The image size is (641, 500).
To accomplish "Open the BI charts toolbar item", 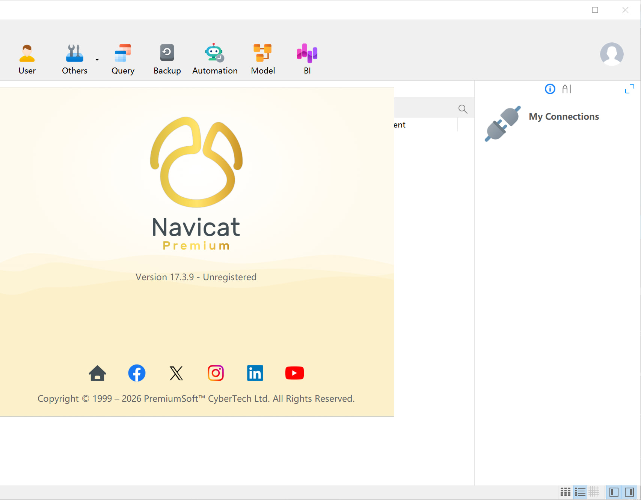I will point(307,59).
